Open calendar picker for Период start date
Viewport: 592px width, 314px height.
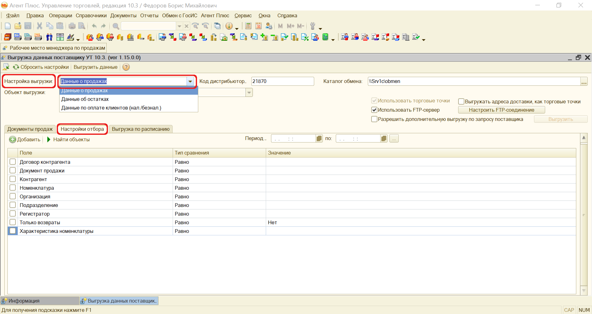319,138
